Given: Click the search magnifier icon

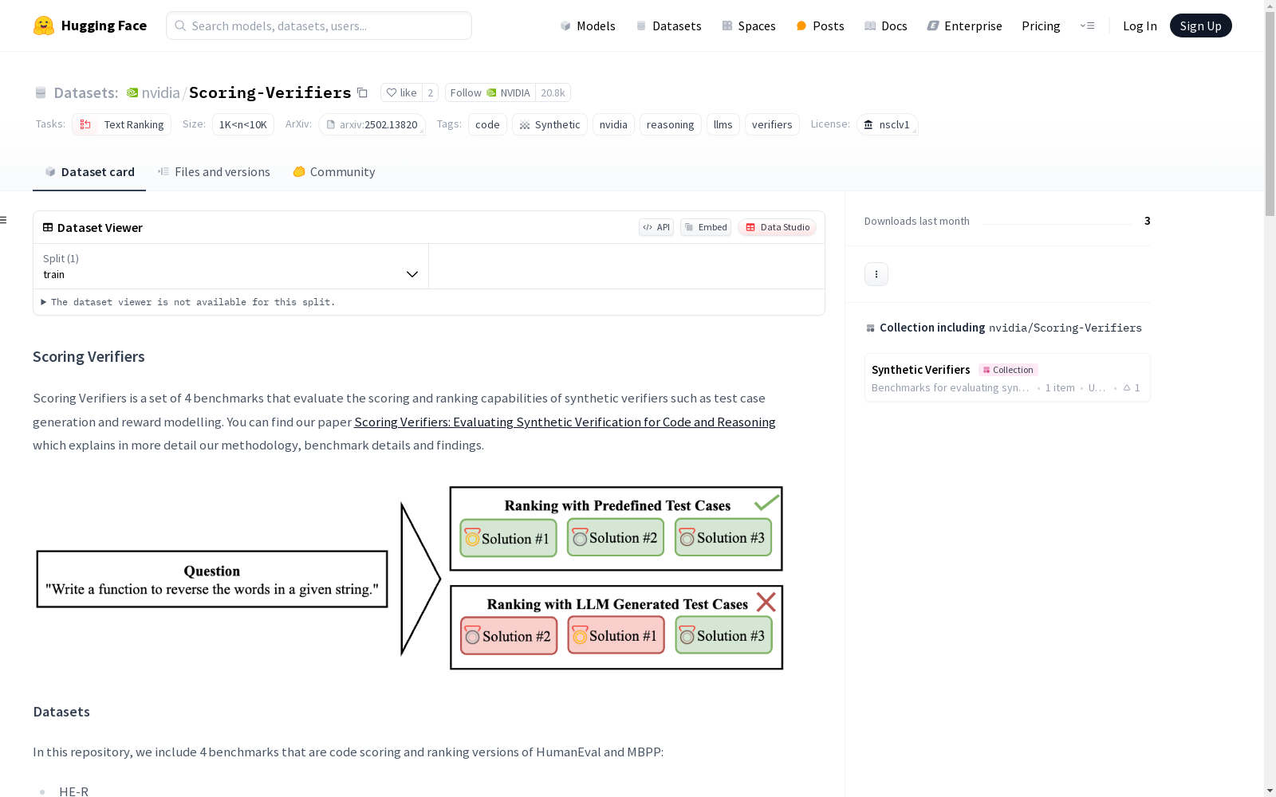Looking at the screenshot, I should pyautogui.click(x=180, y=26).
